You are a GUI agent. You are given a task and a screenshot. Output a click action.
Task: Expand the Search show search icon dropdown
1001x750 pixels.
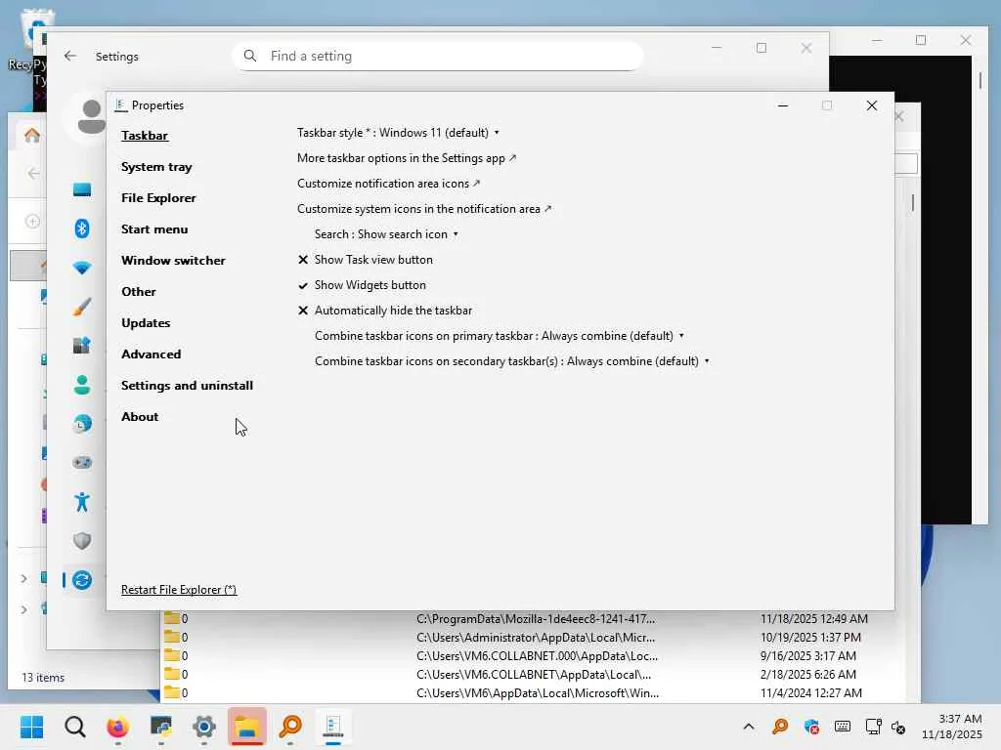tap(386, 234)
